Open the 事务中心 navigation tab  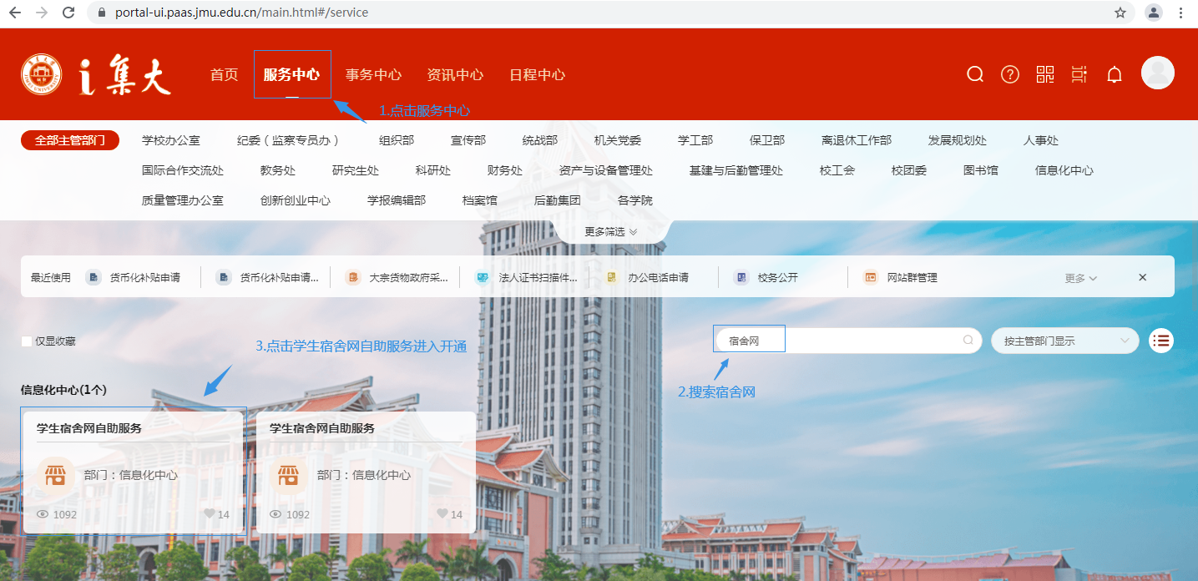[373, 74]
